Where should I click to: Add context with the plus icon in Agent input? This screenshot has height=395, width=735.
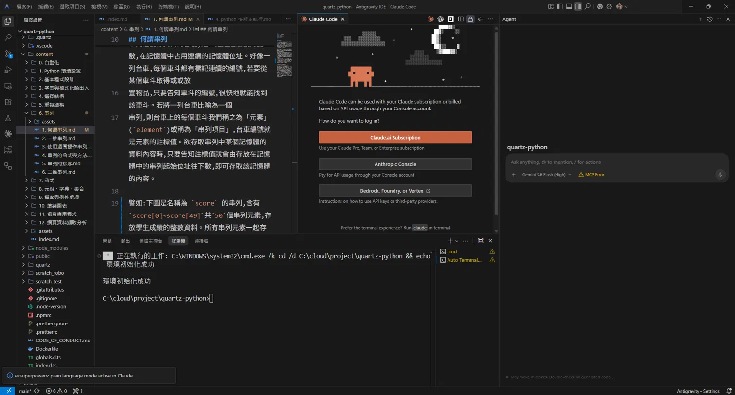pyautogui.click(x=514, y=175)
